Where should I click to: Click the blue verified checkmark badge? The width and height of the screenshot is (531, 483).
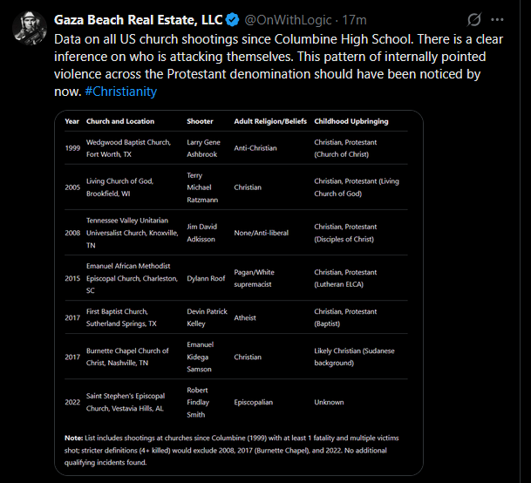click(232, 20)
